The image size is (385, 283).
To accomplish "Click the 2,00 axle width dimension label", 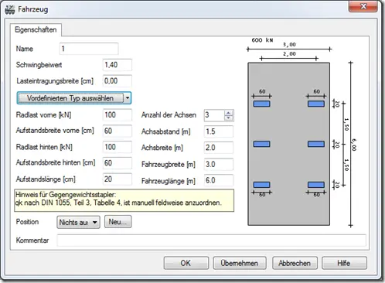I will pos(289,54).
